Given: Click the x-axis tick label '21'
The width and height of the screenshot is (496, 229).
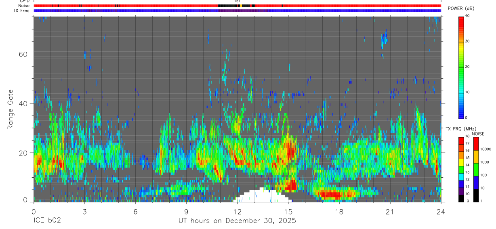Looking at the screenshot, I should coord(390,212).
